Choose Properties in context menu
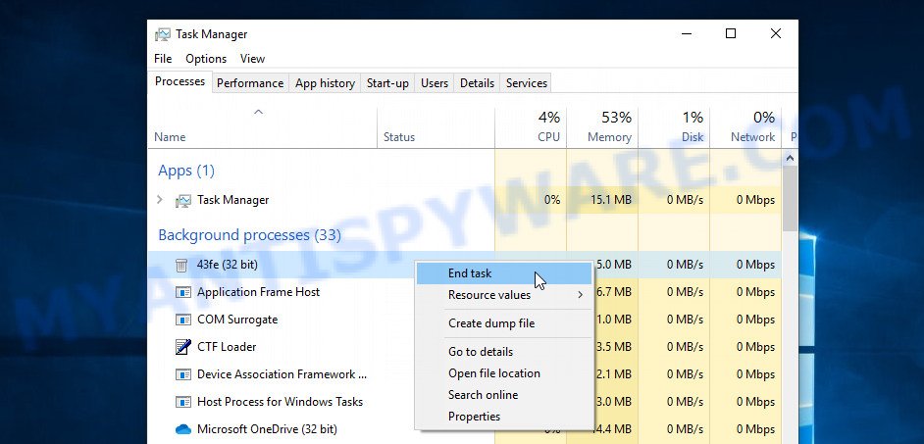This screenshot has width=924, height=444. pyautogui.click(x=504, y=417)
